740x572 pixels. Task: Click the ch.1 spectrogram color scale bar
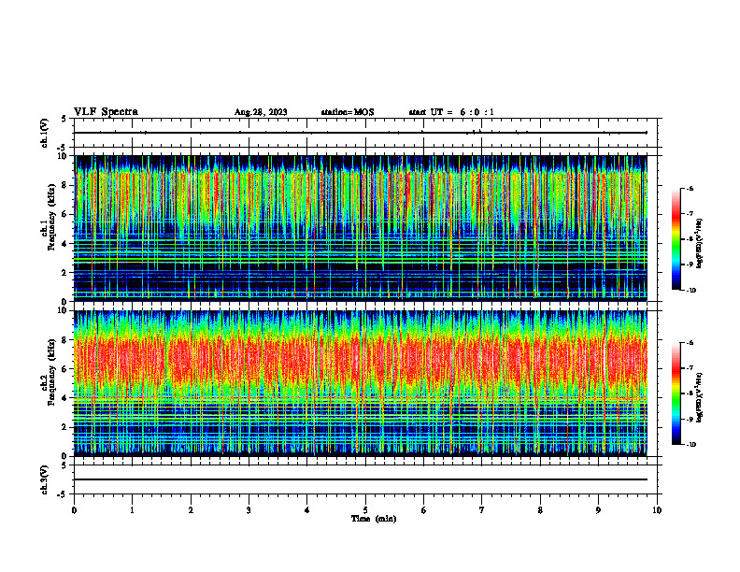tap(676, 239)
